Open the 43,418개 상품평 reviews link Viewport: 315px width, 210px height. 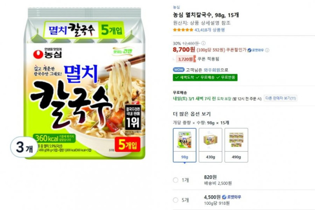(209, 30)
